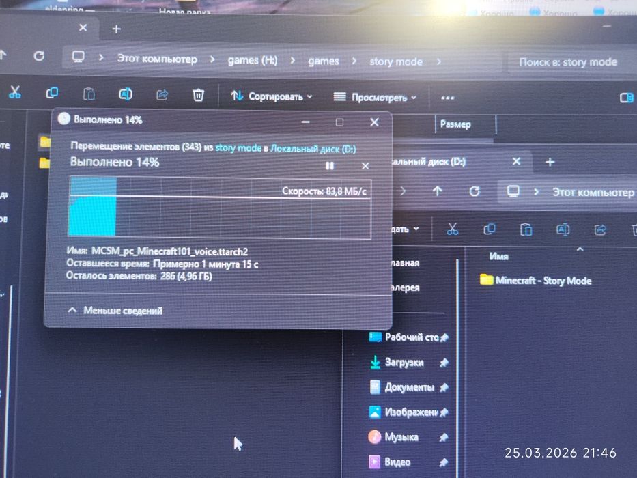Click the Copy icon in story mode toolbar

[52, 93]
